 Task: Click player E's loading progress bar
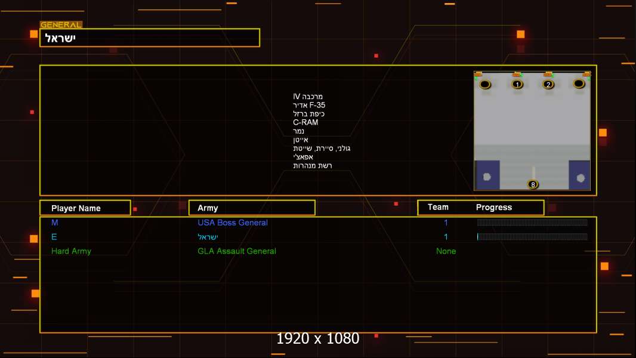point(532,237)
